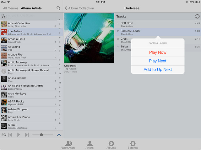Tap the Ashlee Simpson thumbnail

coord(4,110)
